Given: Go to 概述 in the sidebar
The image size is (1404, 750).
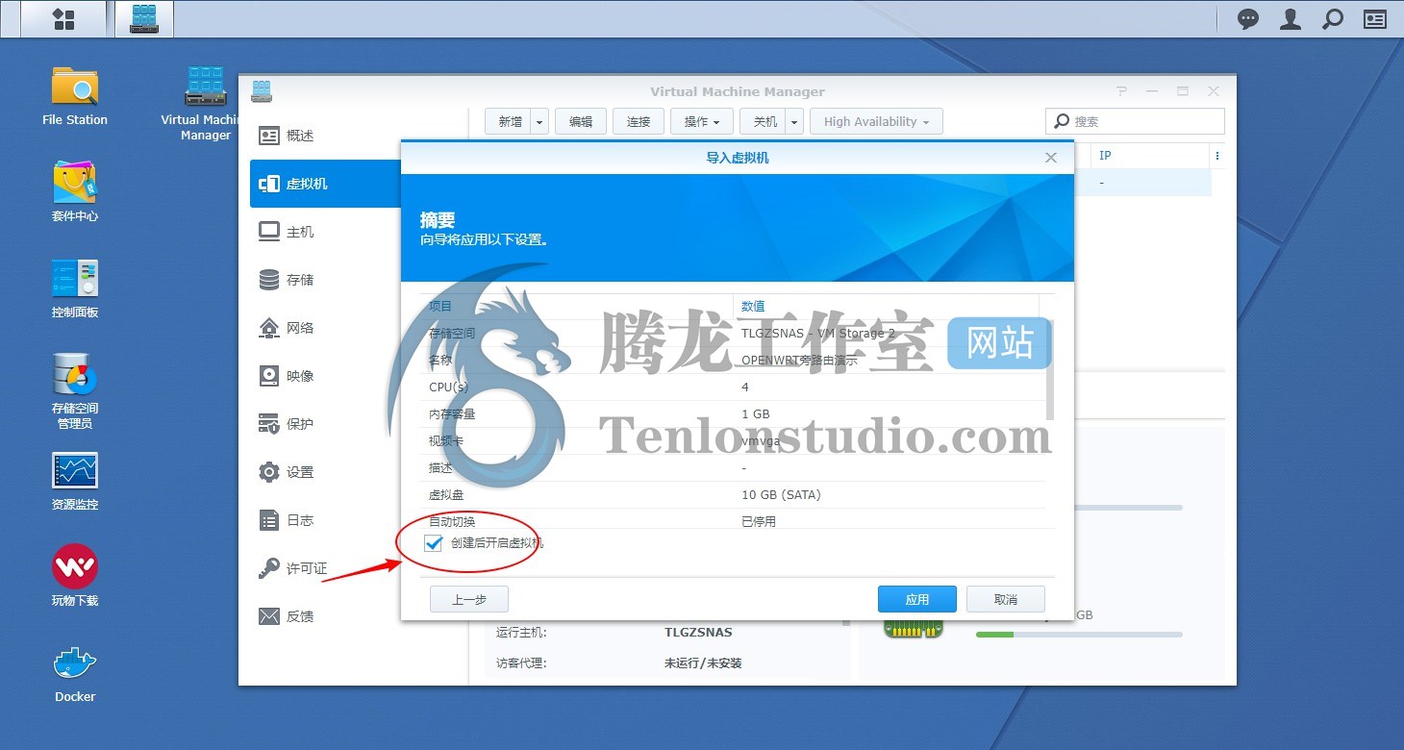Looking at the screenshot, I should click(x=325, y=136).
